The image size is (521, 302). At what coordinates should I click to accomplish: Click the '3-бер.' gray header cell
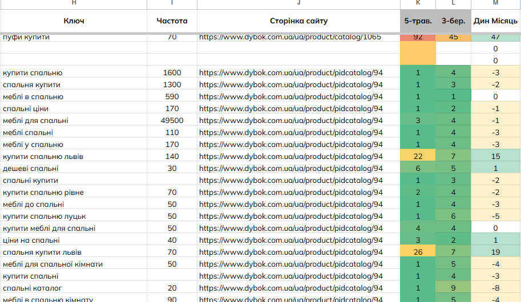(453, 21)
